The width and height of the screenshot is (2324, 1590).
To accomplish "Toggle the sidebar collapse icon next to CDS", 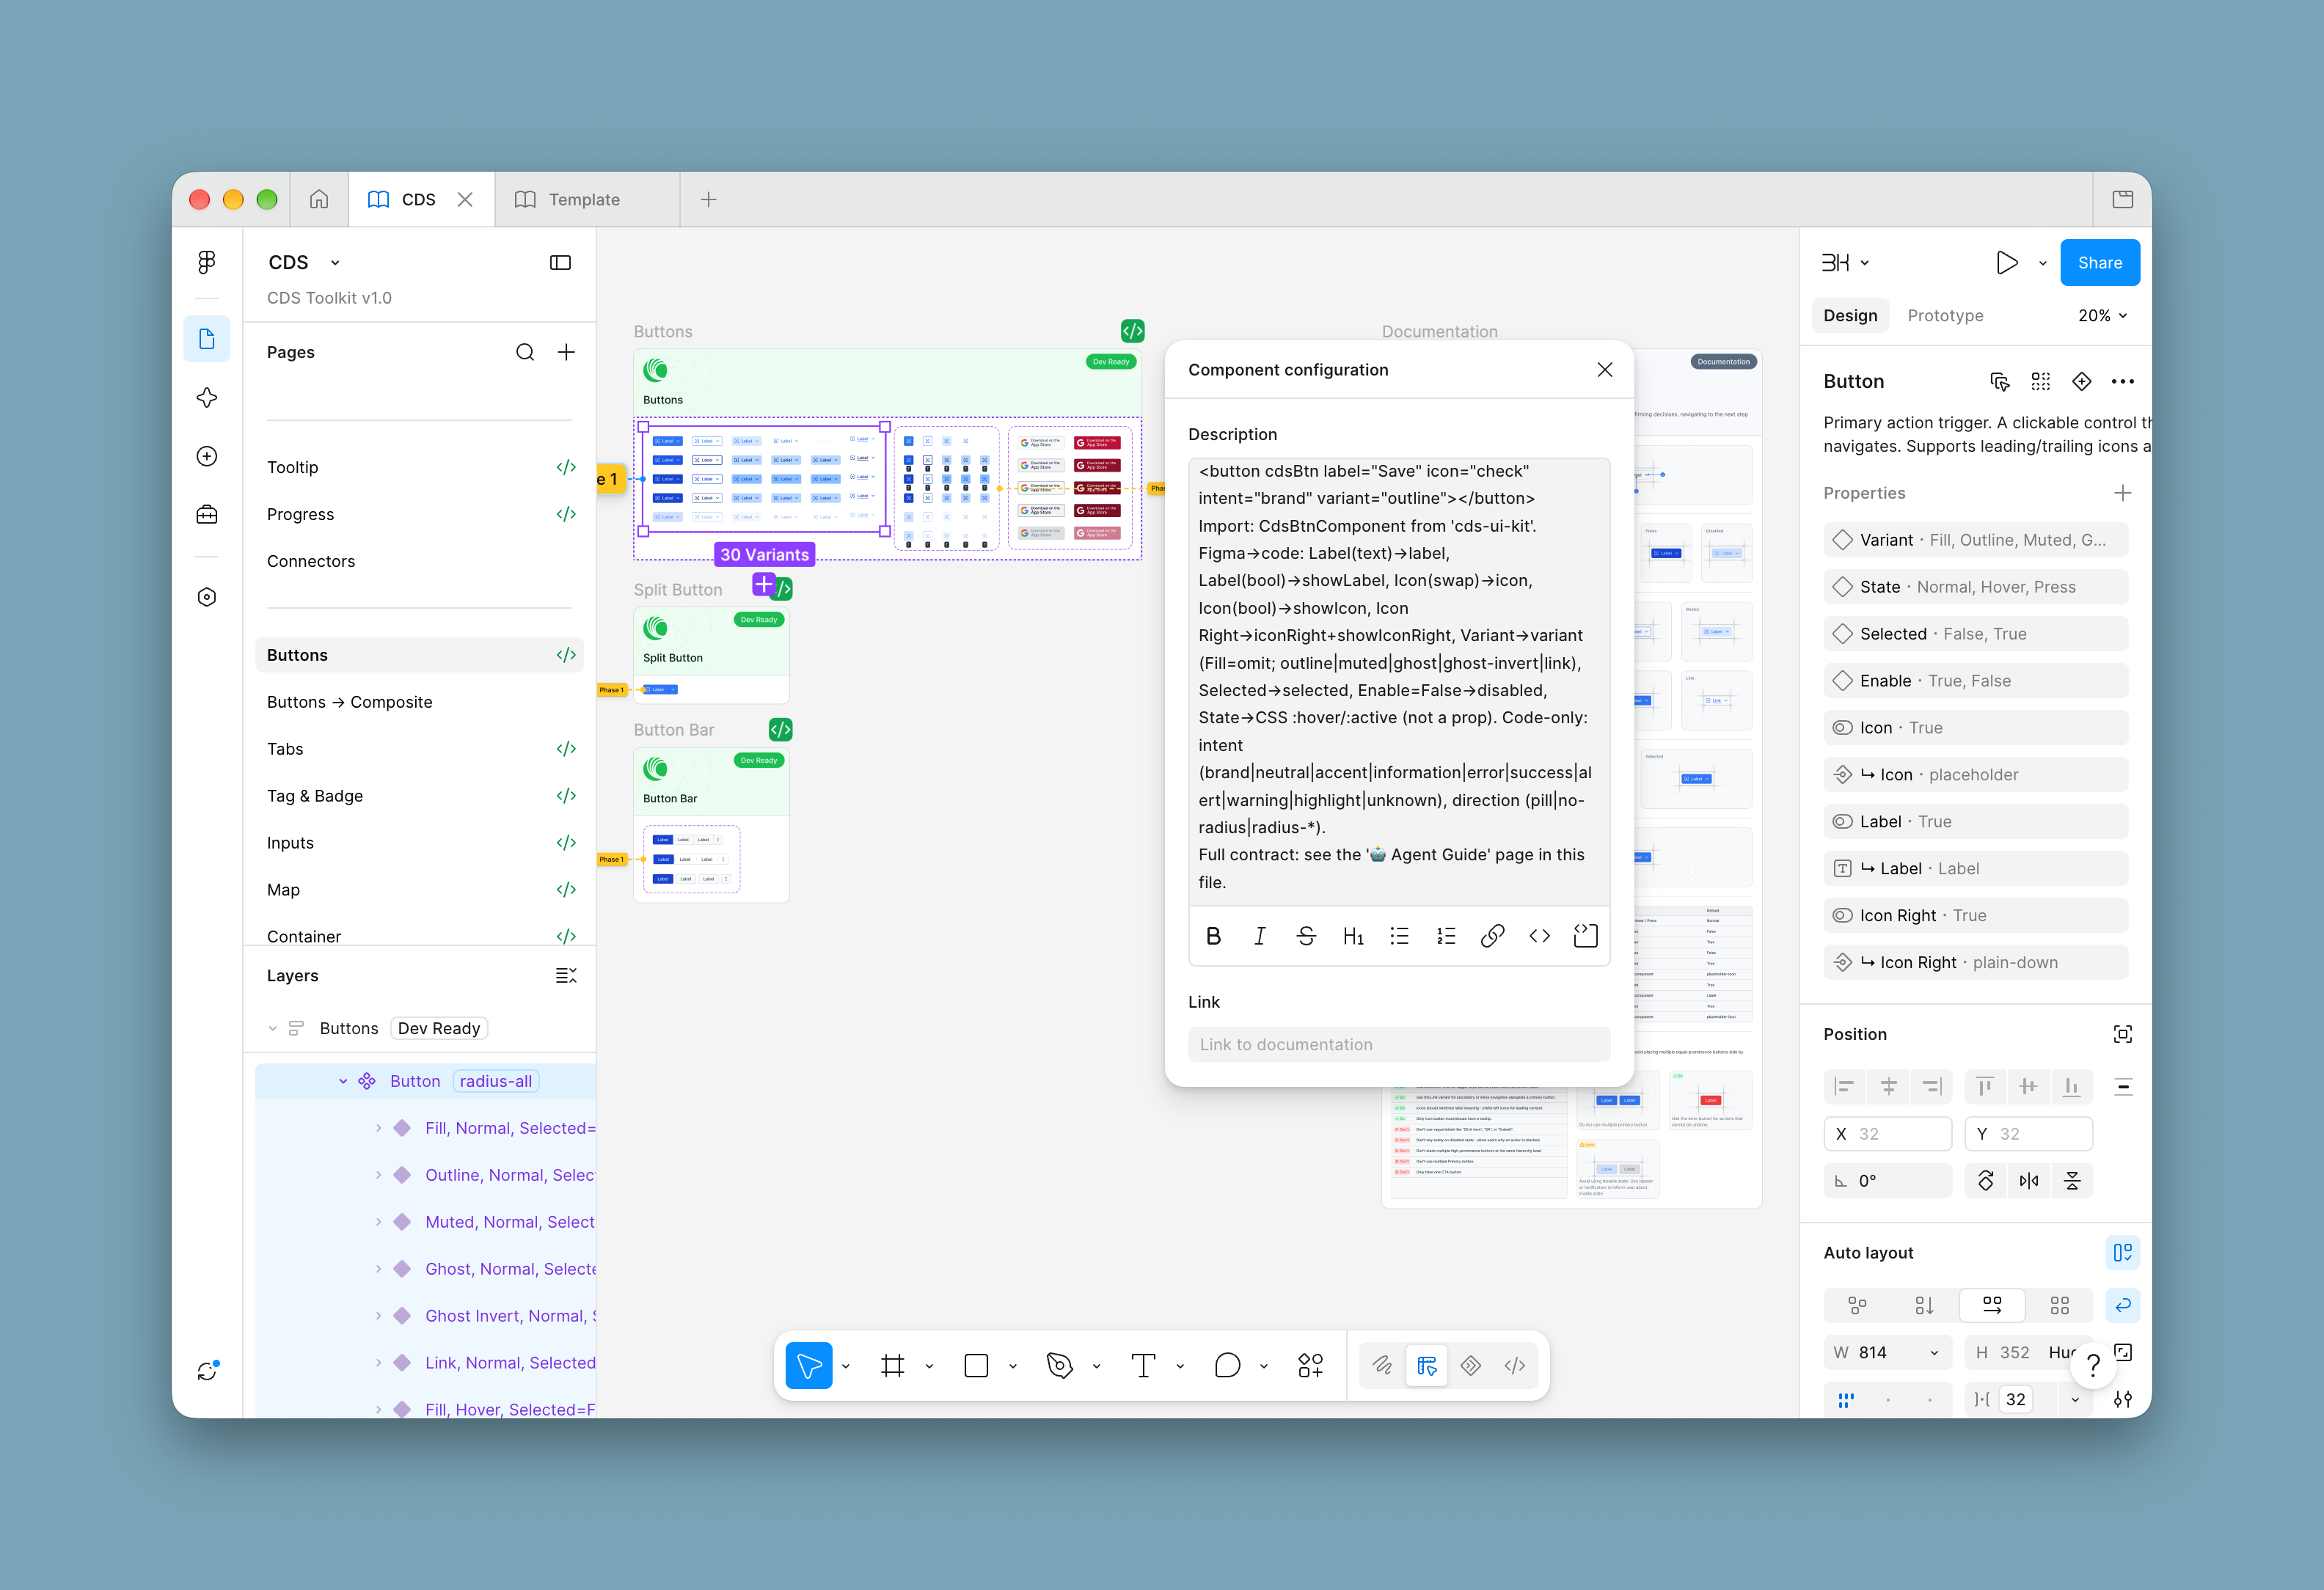I will [x=560, y=262].
